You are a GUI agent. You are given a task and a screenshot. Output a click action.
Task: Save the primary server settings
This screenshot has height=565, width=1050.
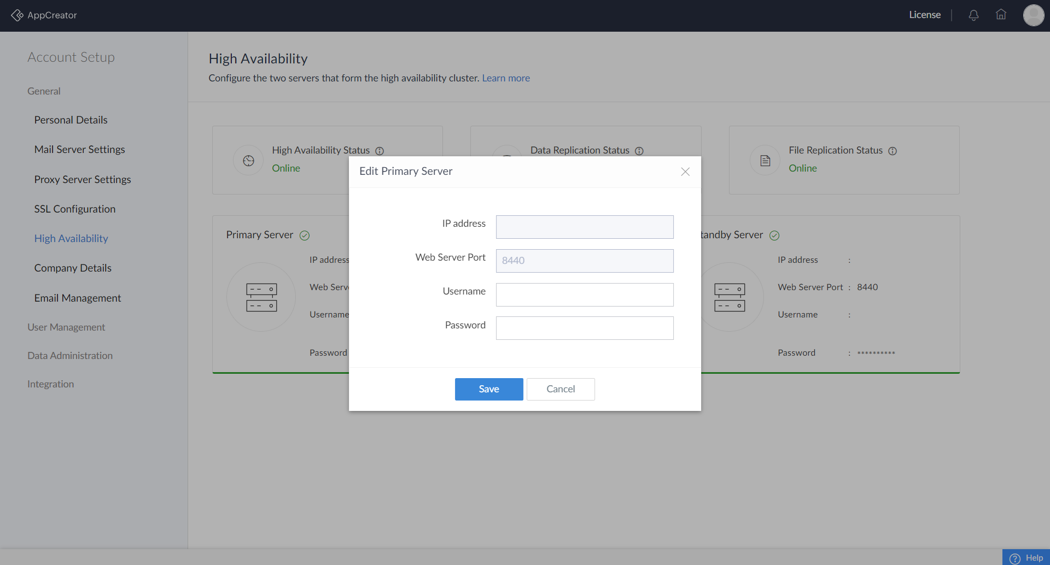click(x=489, y=389)
